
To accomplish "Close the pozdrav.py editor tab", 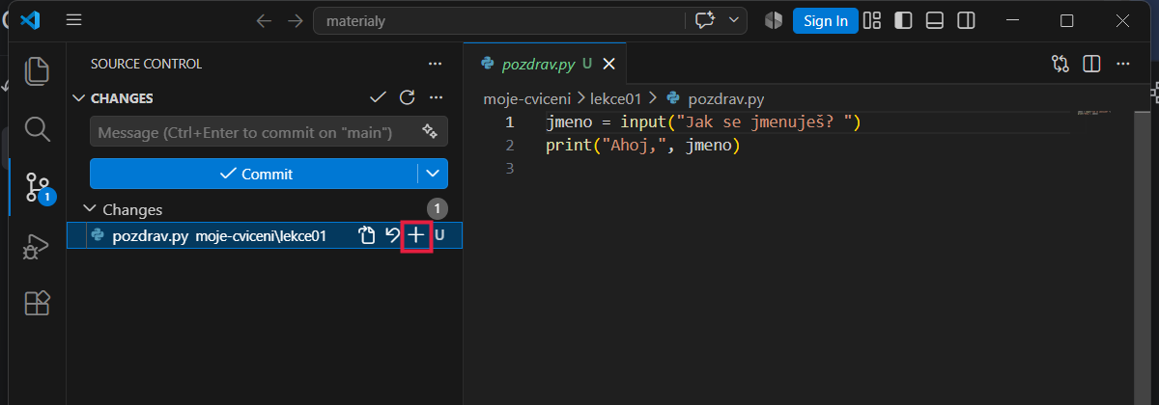I will pyautogui.click(x=609, y=64).
